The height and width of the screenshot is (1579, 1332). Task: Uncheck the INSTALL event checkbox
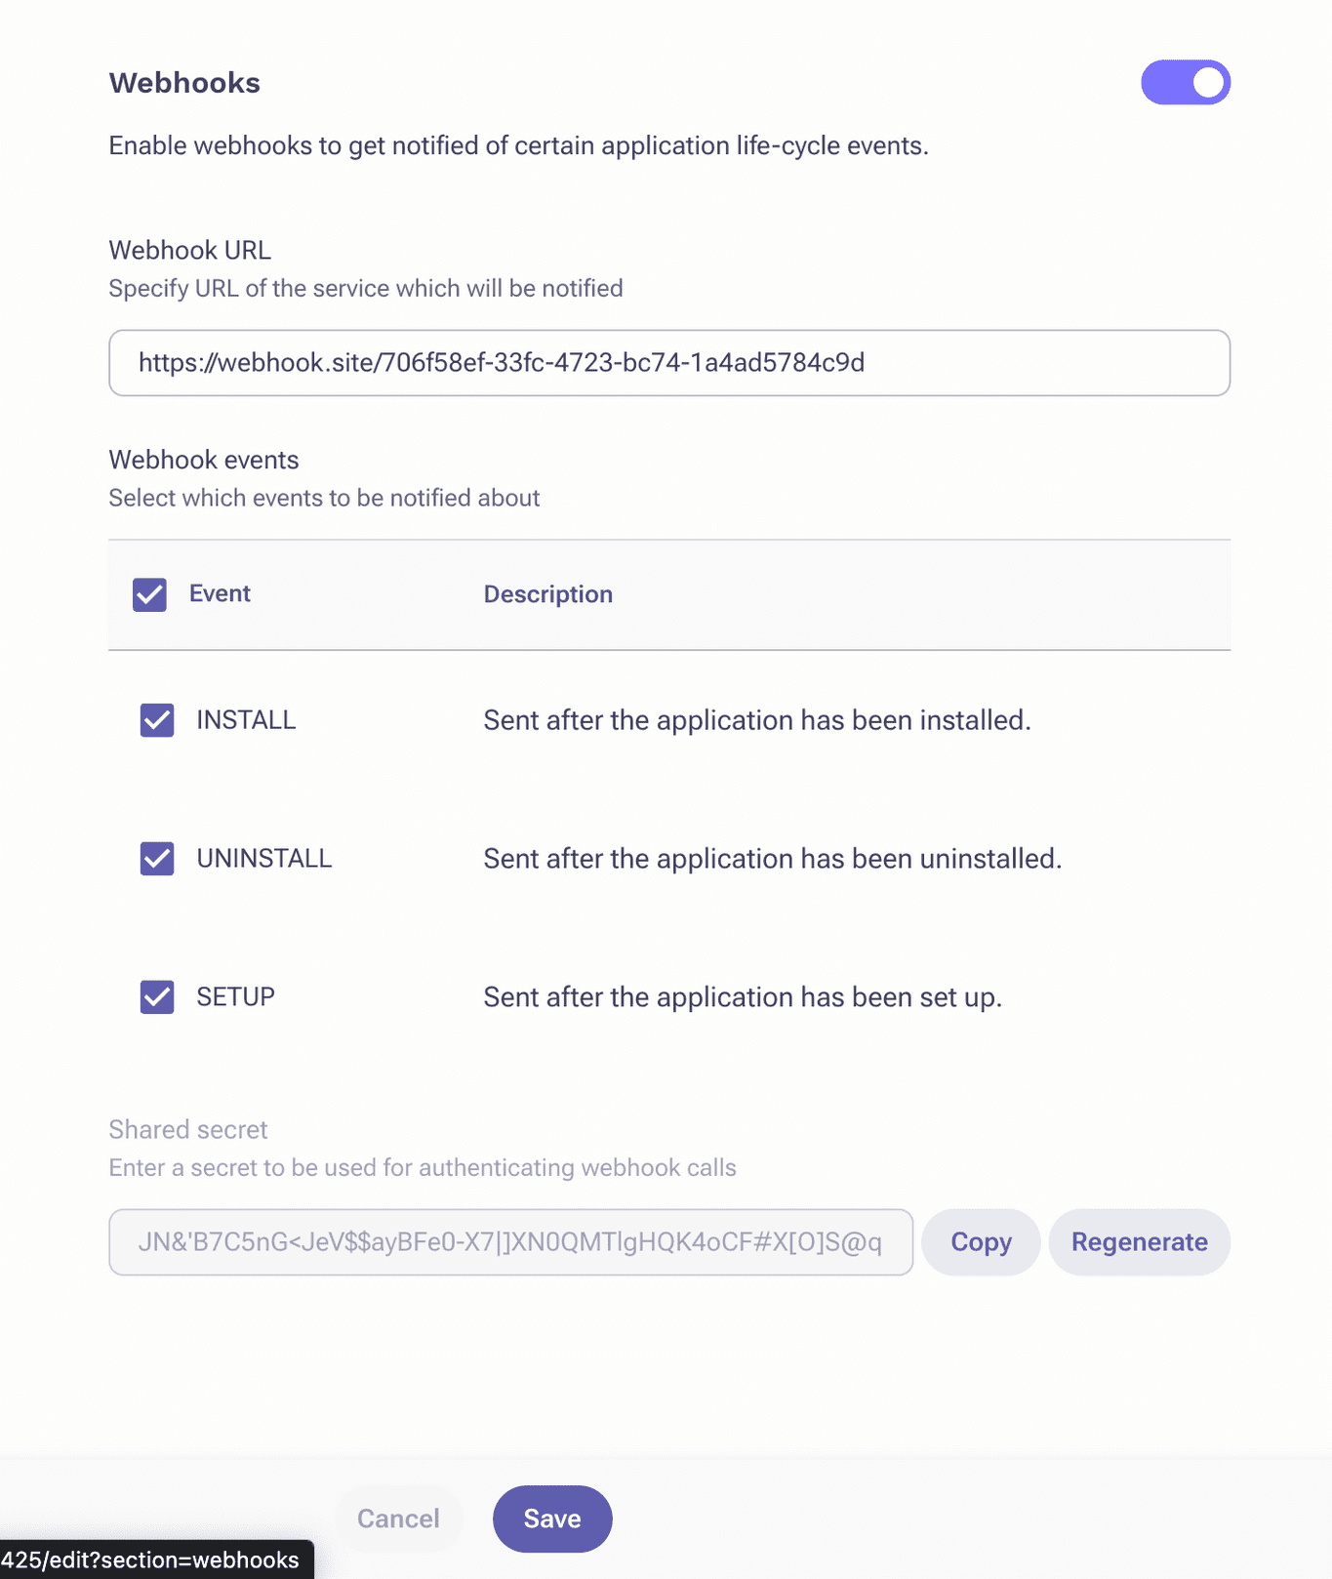(157, 720)
